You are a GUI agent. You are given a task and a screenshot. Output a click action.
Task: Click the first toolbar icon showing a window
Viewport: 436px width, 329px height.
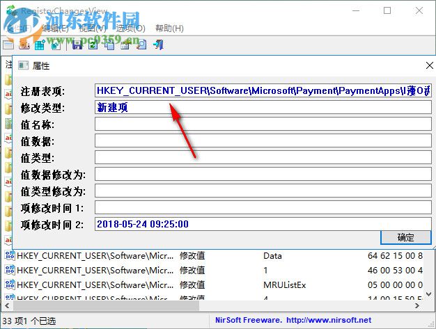click(8, 45)
